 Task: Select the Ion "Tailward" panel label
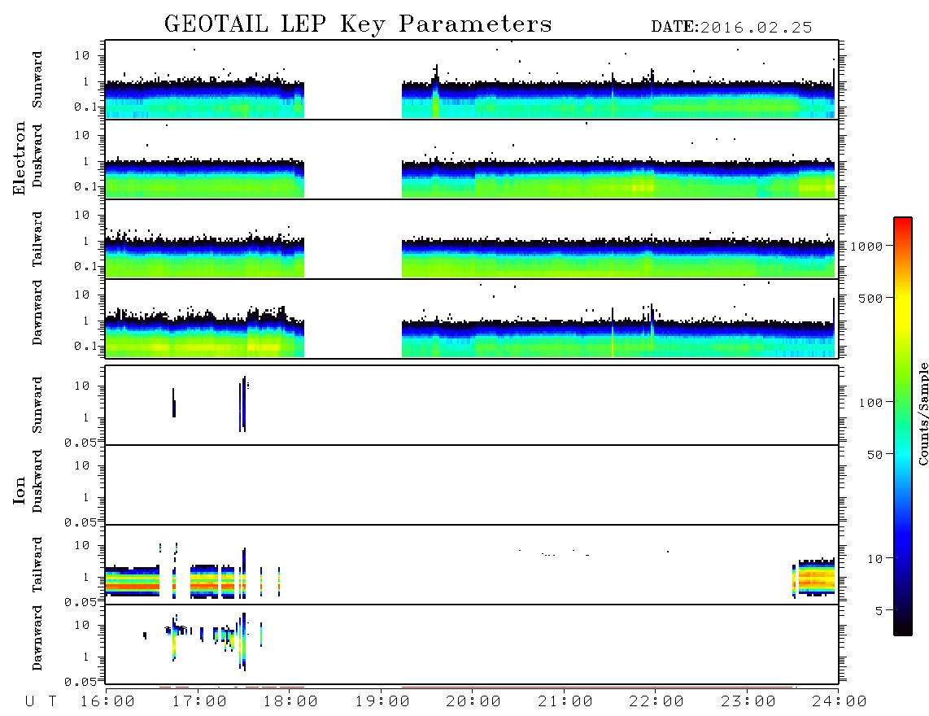click(x=37, y=565)
